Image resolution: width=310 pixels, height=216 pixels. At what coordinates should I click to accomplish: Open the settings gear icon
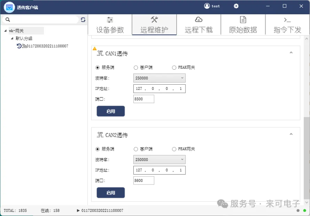point(236,6)
